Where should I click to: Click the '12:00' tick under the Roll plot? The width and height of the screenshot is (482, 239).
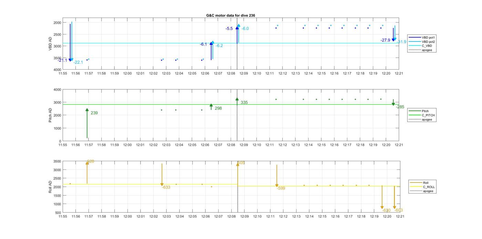click(127, 217)
